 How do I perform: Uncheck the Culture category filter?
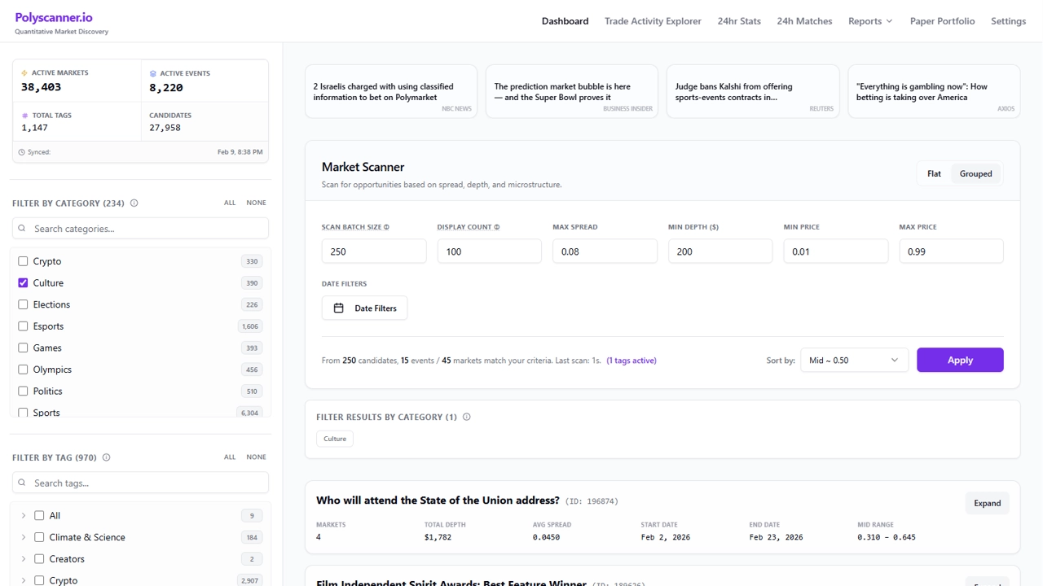pos(23,282)
